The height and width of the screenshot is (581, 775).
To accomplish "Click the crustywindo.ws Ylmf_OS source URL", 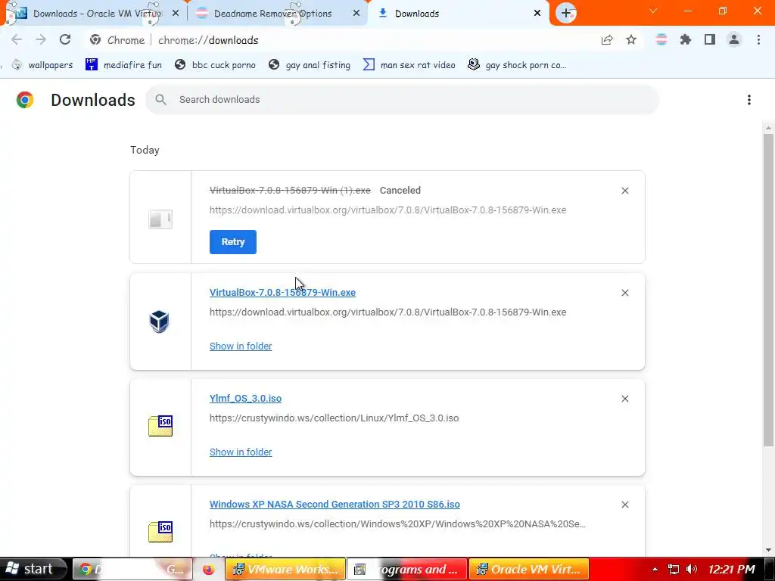I will [x=334, y=418].
